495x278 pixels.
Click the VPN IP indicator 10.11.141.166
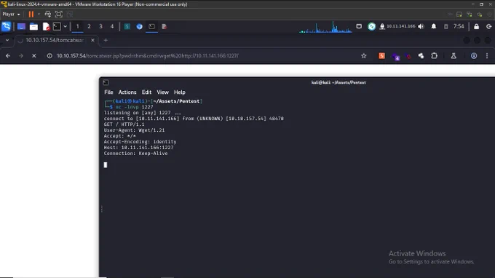pos(397,26)
